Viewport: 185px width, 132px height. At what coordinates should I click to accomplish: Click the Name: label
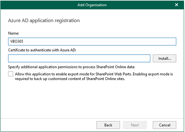click(x=13, y=33)
